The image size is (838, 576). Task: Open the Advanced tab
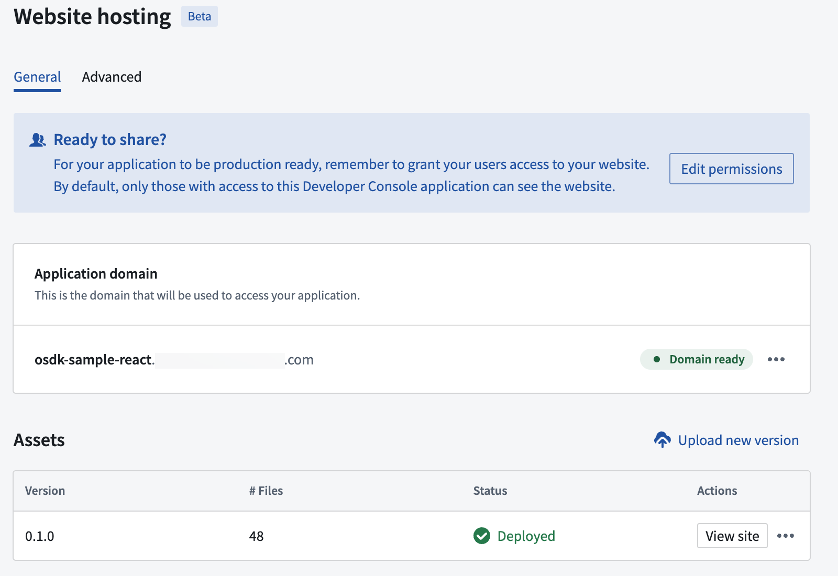(x=112, y=77)
